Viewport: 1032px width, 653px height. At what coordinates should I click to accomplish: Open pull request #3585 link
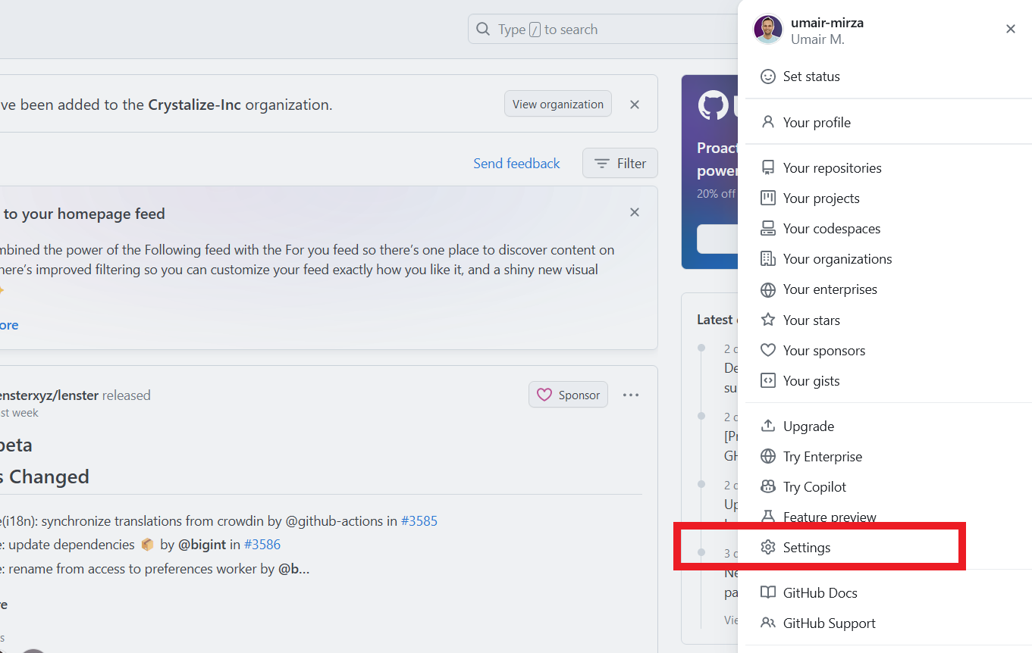419,521
